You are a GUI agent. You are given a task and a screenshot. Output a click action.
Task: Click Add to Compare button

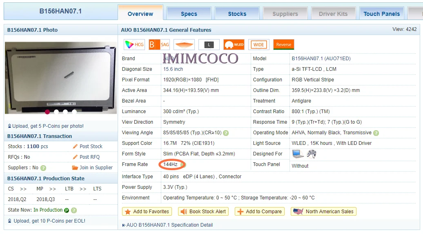click(x=260, y=212)
